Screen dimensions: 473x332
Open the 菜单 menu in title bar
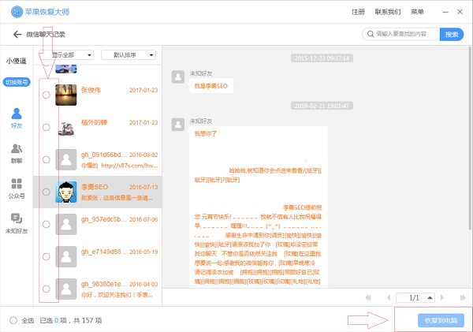tap(418, 13)
